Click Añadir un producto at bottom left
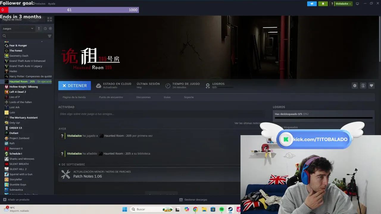The height and width of the screenshot is (214, 381). click(16, 200)
